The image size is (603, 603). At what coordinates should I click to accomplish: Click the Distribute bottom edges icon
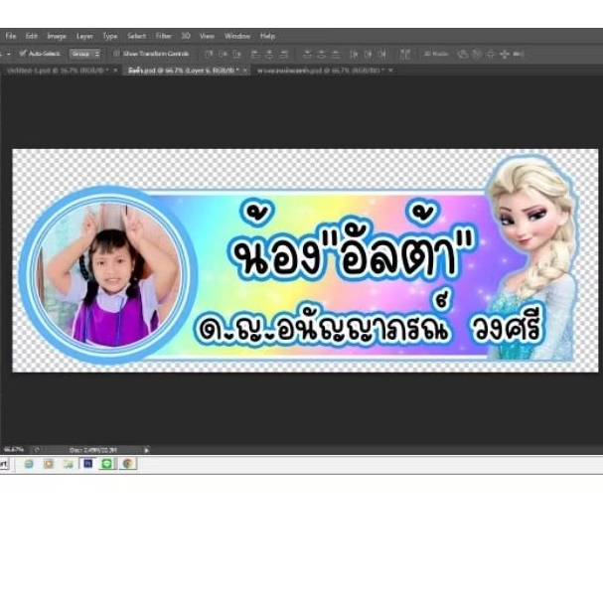pos(336,55)
